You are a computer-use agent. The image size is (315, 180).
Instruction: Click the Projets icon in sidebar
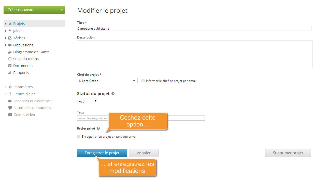click(x=10, y=24)
